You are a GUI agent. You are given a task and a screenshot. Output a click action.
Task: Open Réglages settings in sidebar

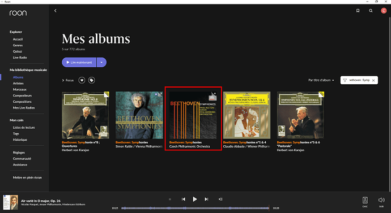(x=19, y=153)
